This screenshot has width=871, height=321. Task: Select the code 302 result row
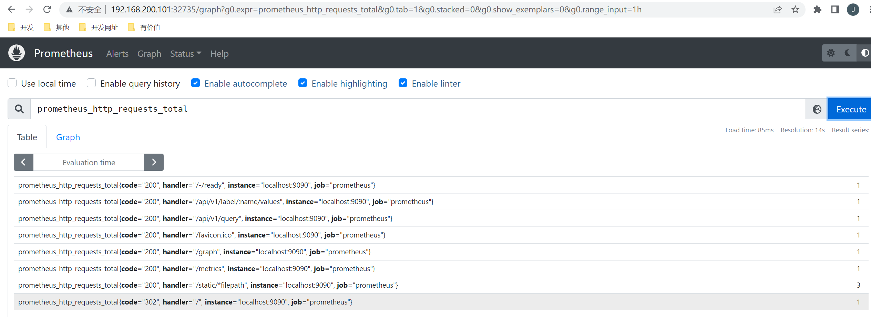(x=441, y=302)
